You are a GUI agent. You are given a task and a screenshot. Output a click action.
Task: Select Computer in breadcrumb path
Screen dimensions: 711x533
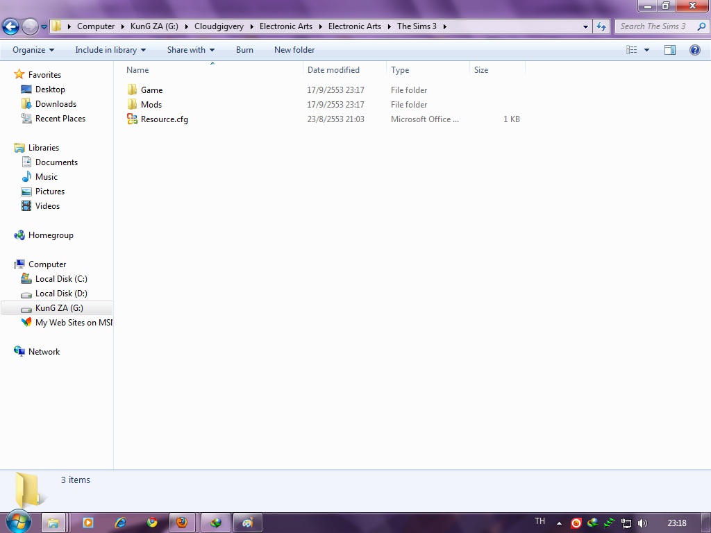[x=96, y=26]
